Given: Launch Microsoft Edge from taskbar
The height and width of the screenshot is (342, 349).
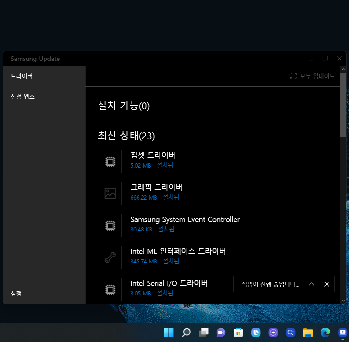Looking at the screenshot, I should pyautogui.click(x=325, y=332).
